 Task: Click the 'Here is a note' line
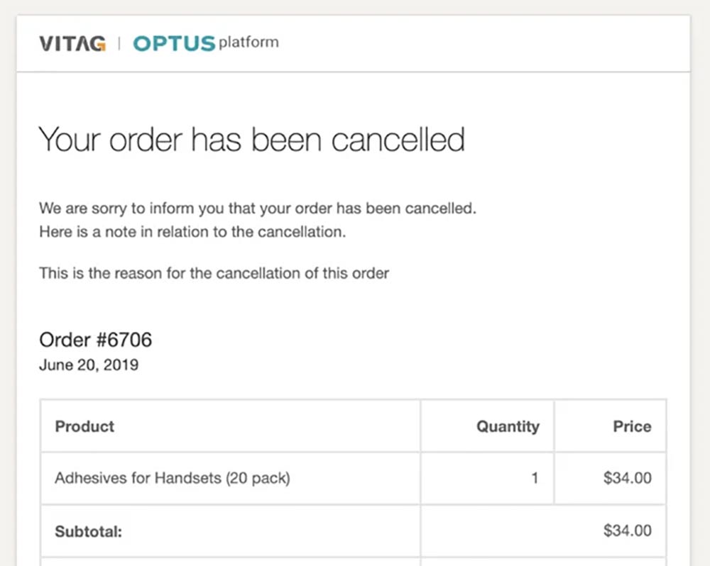pos(192,232)
